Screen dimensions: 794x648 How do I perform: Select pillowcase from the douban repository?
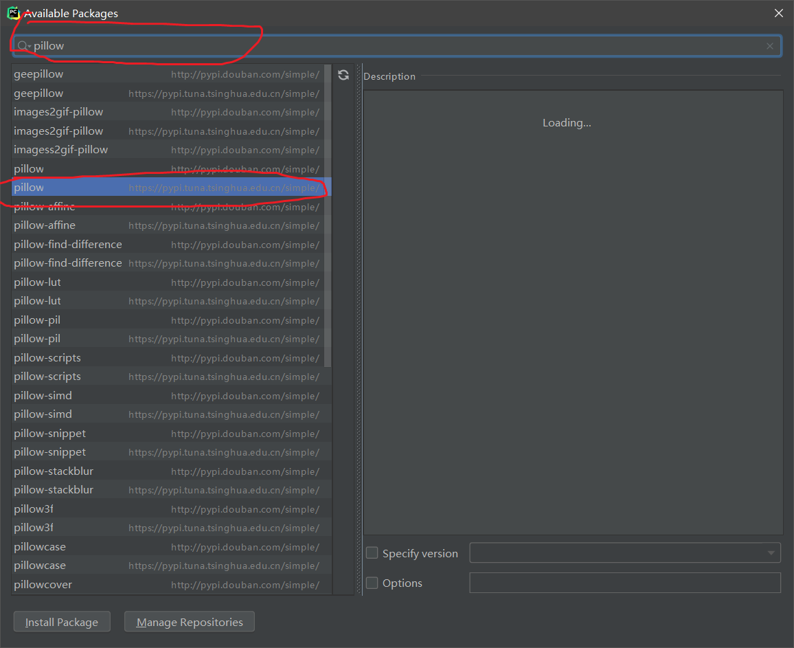coord(171,547)
